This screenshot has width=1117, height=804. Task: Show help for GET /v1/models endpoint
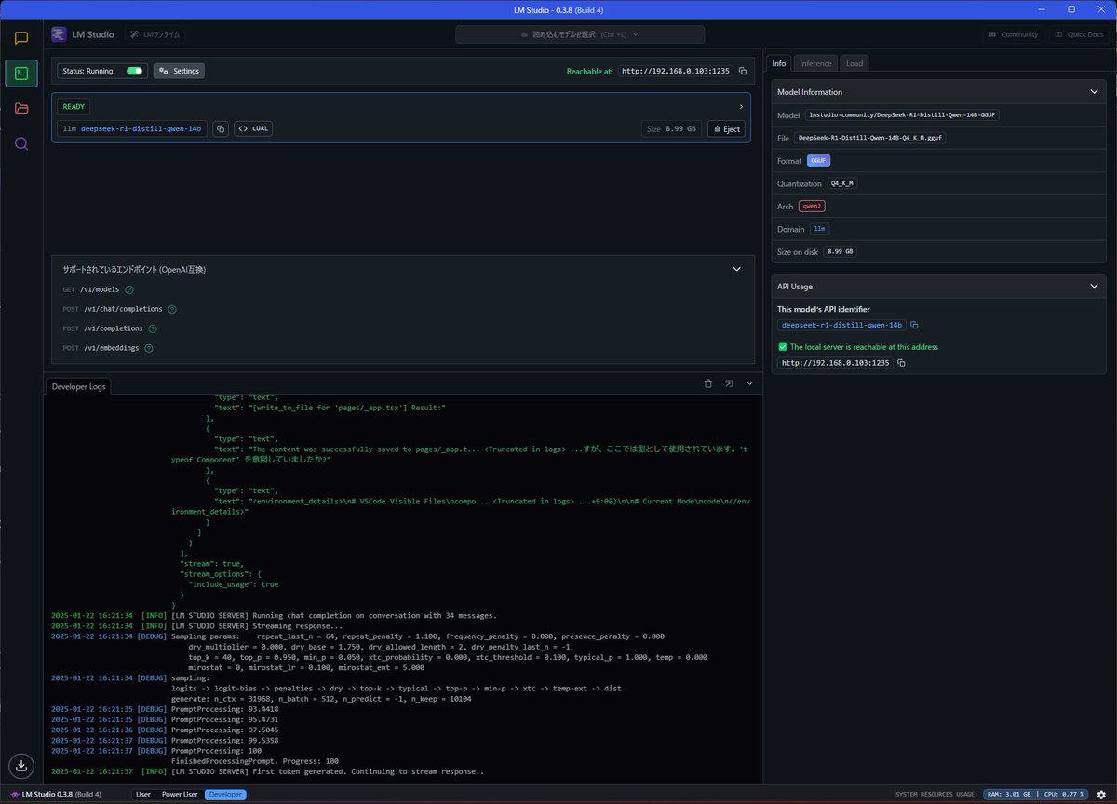click(129, 289)
